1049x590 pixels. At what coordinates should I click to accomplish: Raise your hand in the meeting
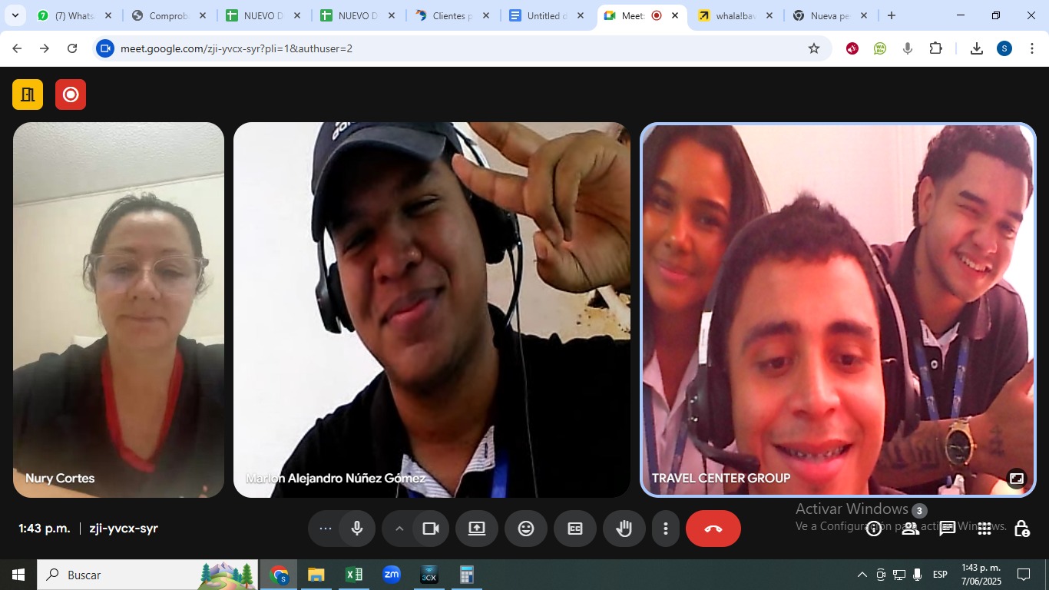tap(624, 529)
